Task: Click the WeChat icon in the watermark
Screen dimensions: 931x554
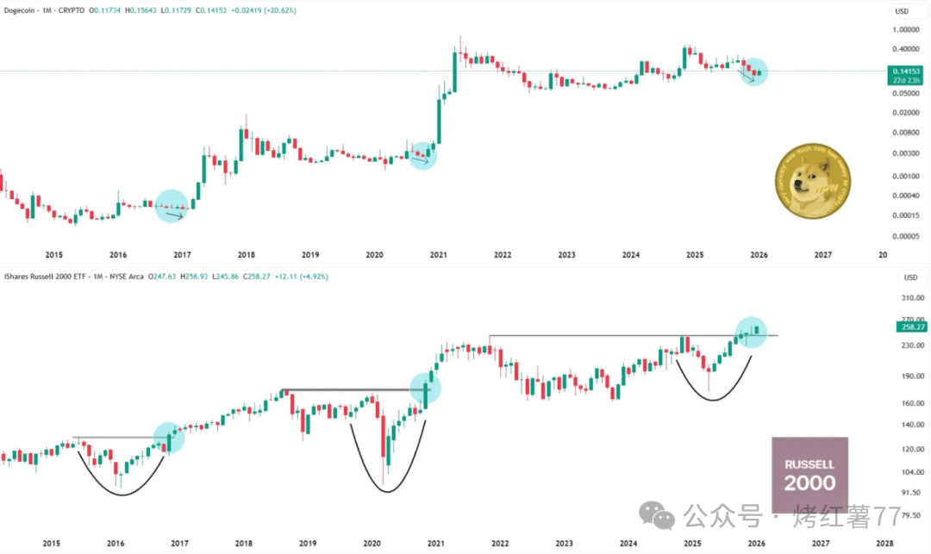Action: click(x=657, y=515)
